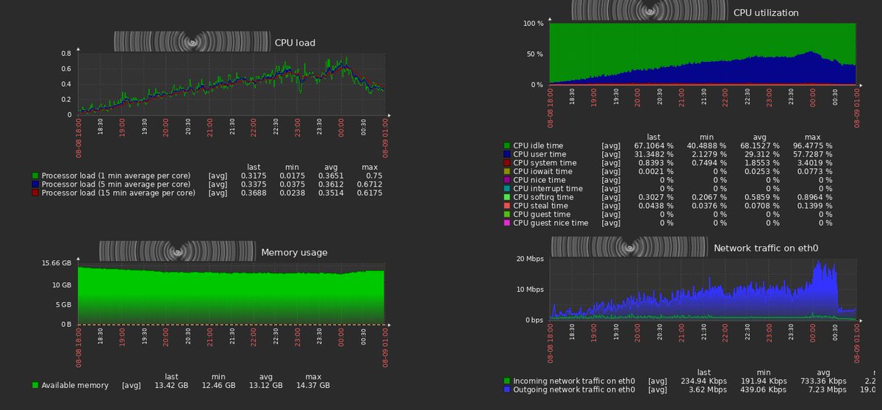Click the CPU utilization graph title
882x410 pixels.
coord(766,12)
